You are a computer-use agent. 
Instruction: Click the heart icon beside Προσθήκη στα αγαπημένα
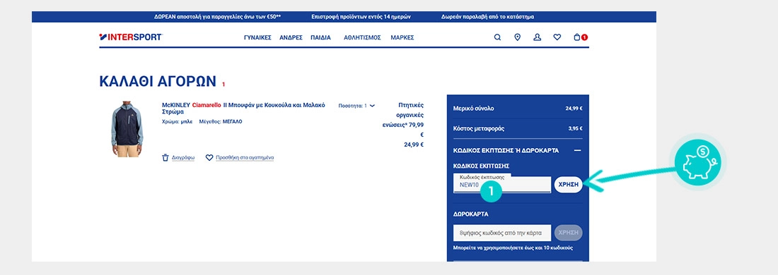click(209, 158)
